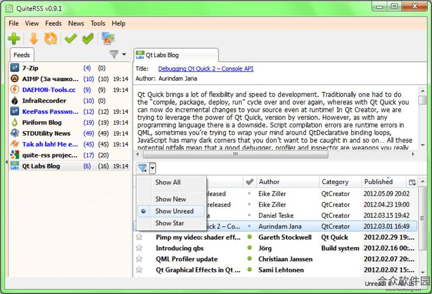The image size is (432, 294).
Task: Open the File menu
Action: (14, 23)
